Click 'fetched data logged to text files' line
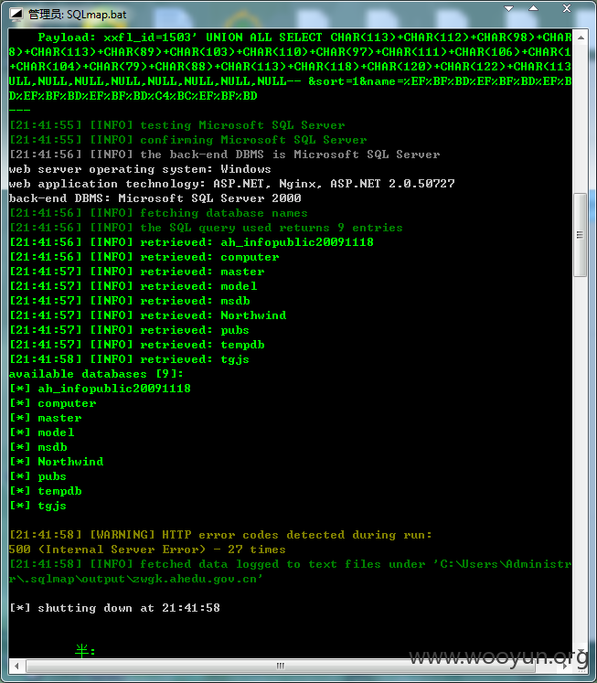This screenshot has height=683, width=597. (x=290, y=564)
